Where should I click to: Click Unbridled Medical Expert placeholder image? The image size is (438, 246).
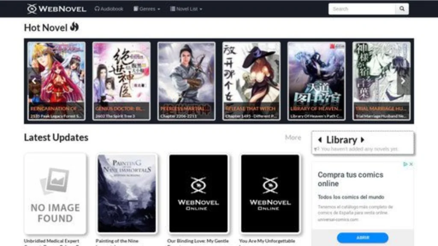(x=55, y=193)
